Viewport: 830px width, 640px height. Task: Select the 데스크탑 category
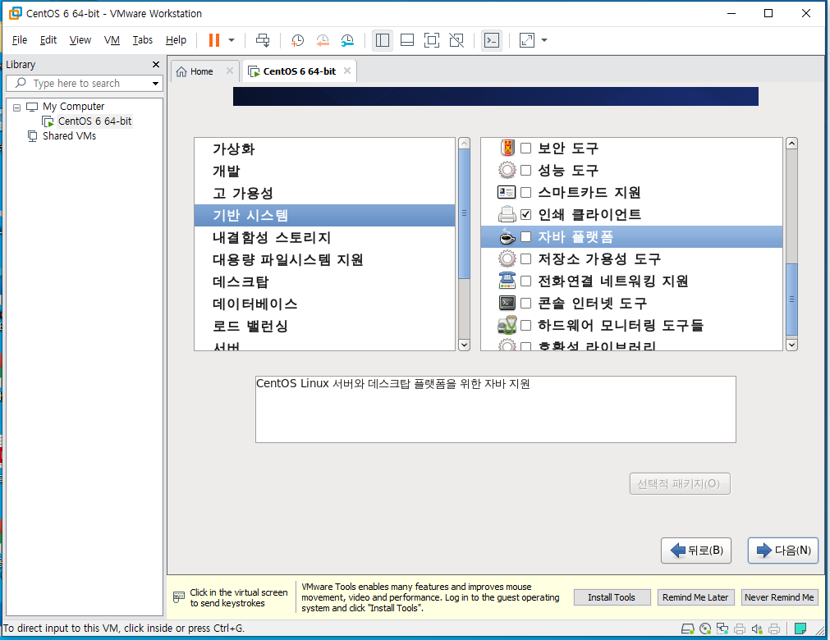point(324,282)
